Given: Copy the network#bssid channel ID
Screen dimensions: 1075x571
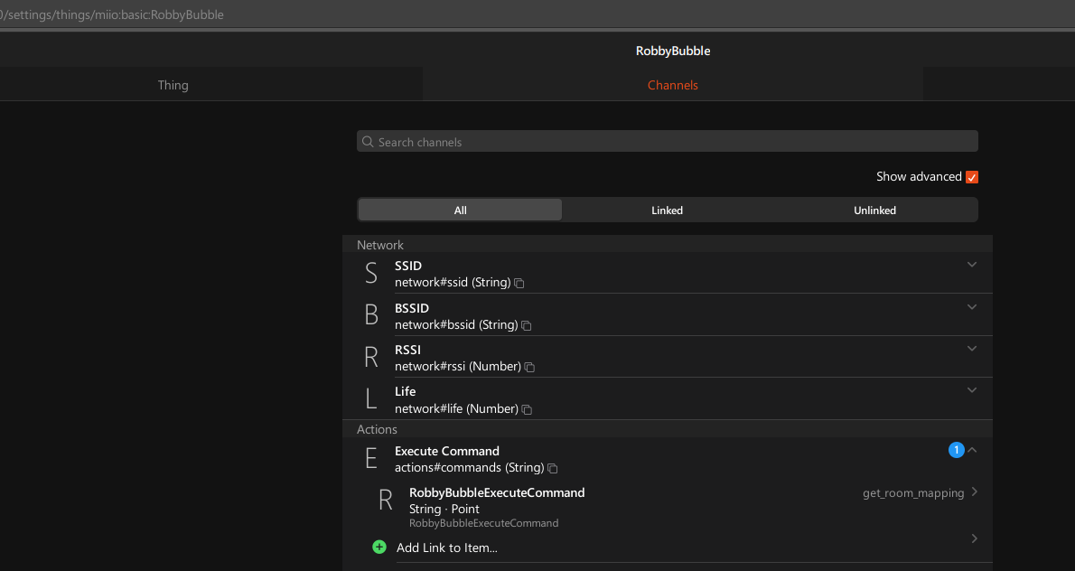Looking at the screenshot, I should tap(527, 325).
